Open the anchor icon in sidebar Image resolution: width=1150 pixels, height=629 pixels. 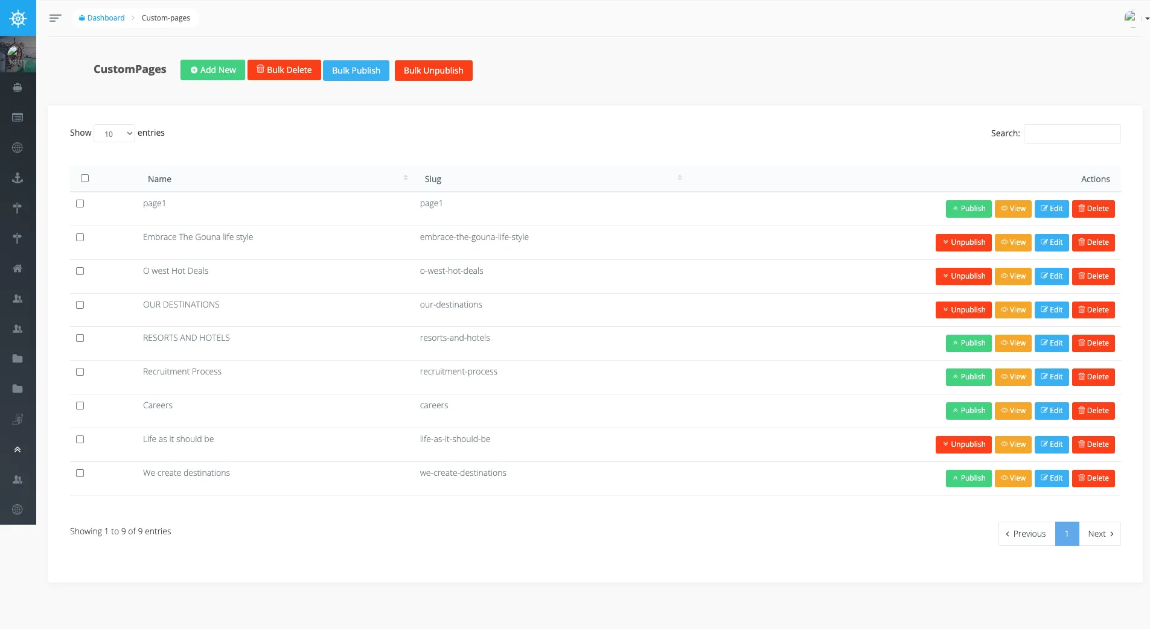(x=18, y=178)
